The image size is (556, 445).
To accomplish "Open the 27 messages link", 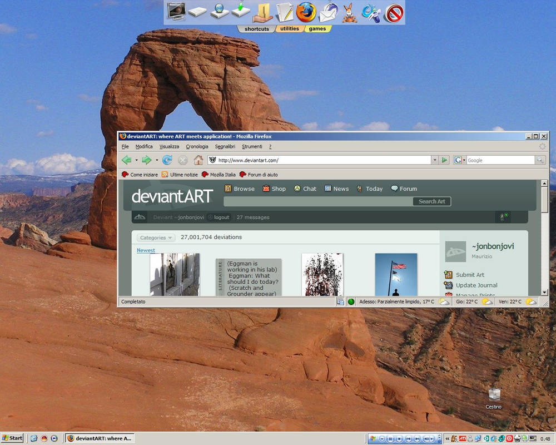I will (253, 217).
